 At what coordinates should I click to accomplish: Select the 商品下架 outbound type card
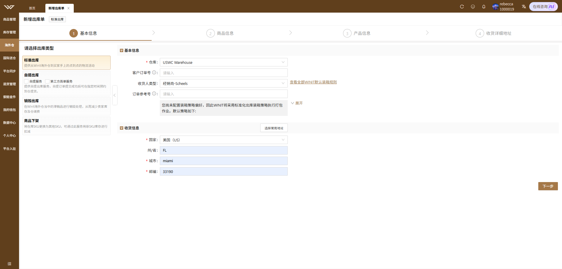pyautogui.click(x=66, y=126)
